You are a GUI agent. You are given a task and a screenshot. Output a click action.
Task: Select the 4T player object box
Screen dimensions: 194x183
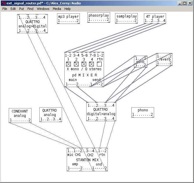[155, 19]
